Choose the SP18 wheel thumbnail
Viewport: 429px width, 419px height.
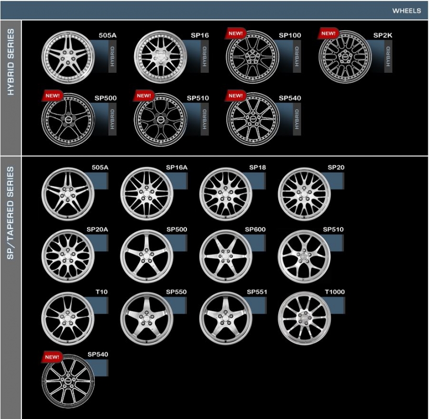tap(225, 193)
